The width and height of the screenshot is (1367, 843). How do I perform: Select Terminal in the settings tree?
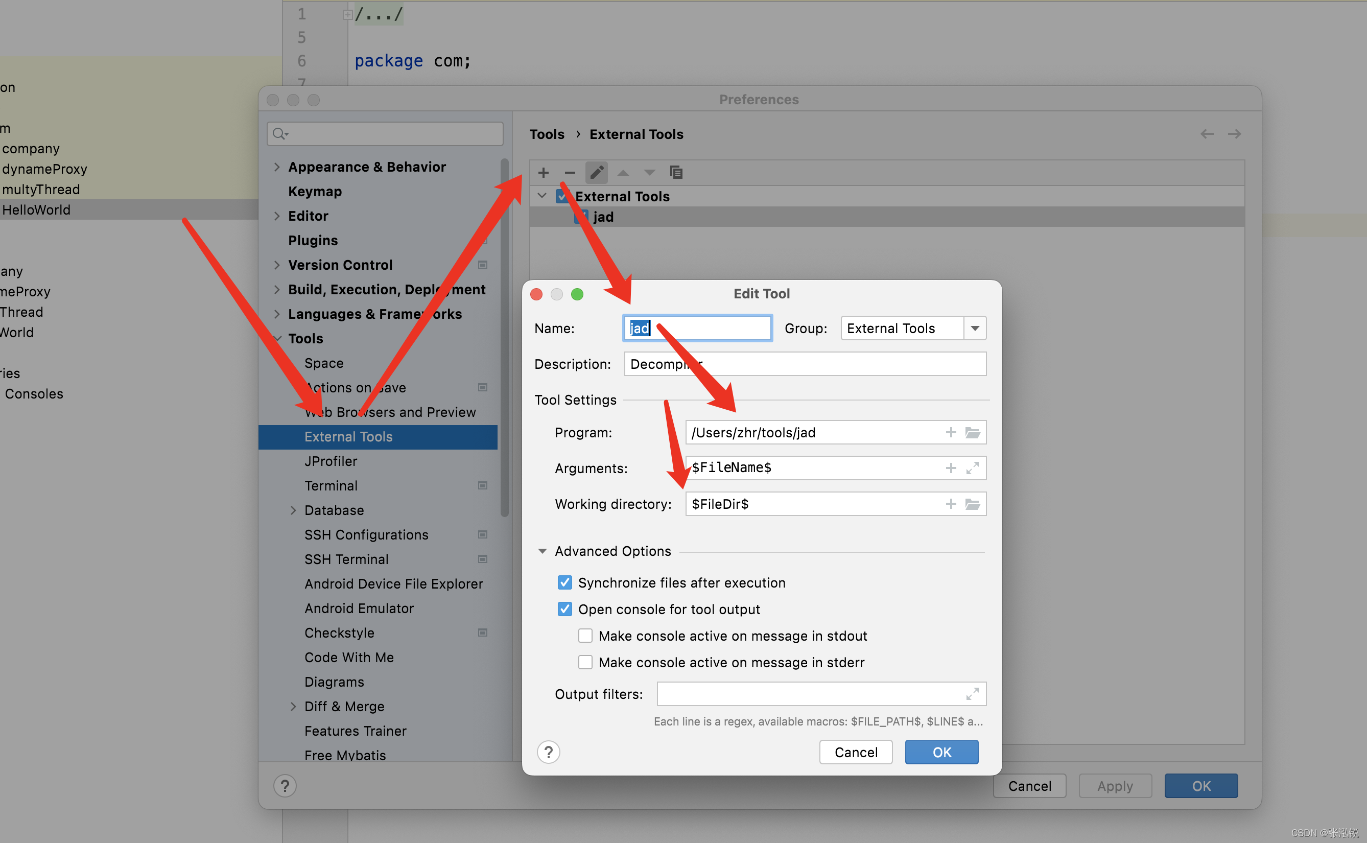(331, 485)
